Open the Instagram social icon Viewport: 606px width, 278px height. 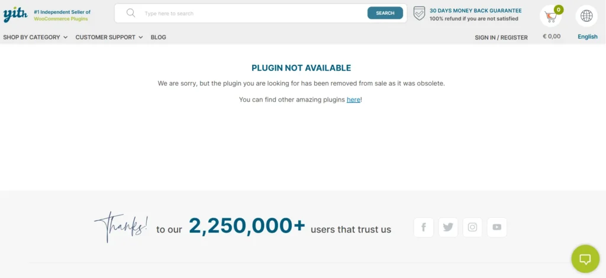[472, 227]
